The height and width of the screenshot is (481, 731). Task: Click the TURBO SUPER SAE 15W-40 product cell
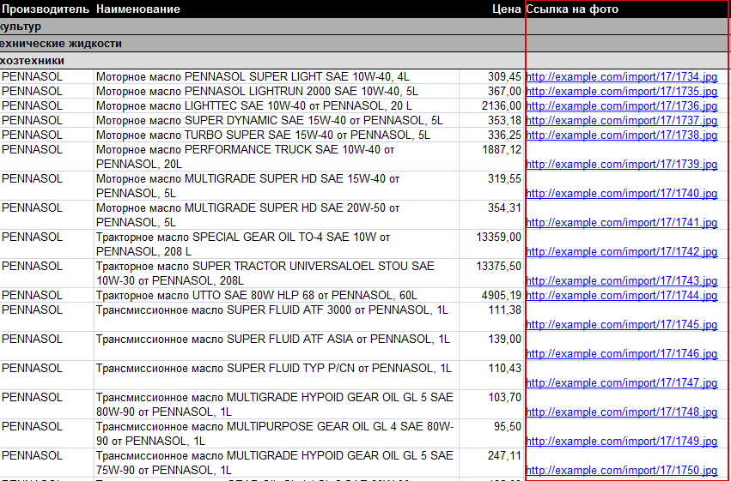point(263,135)
